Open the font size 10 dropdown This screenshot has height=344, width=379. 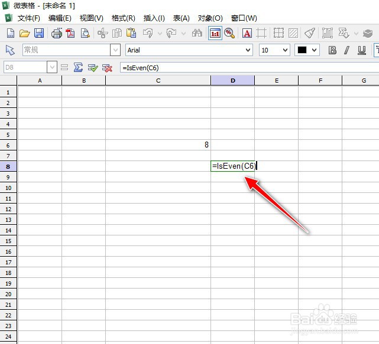(285, 50)
